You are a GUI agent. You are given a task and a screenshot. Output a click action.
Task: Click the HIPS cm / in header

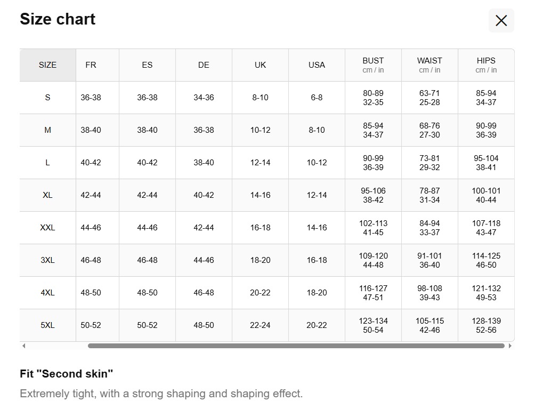pyautogui.click(x=486, y=65)
